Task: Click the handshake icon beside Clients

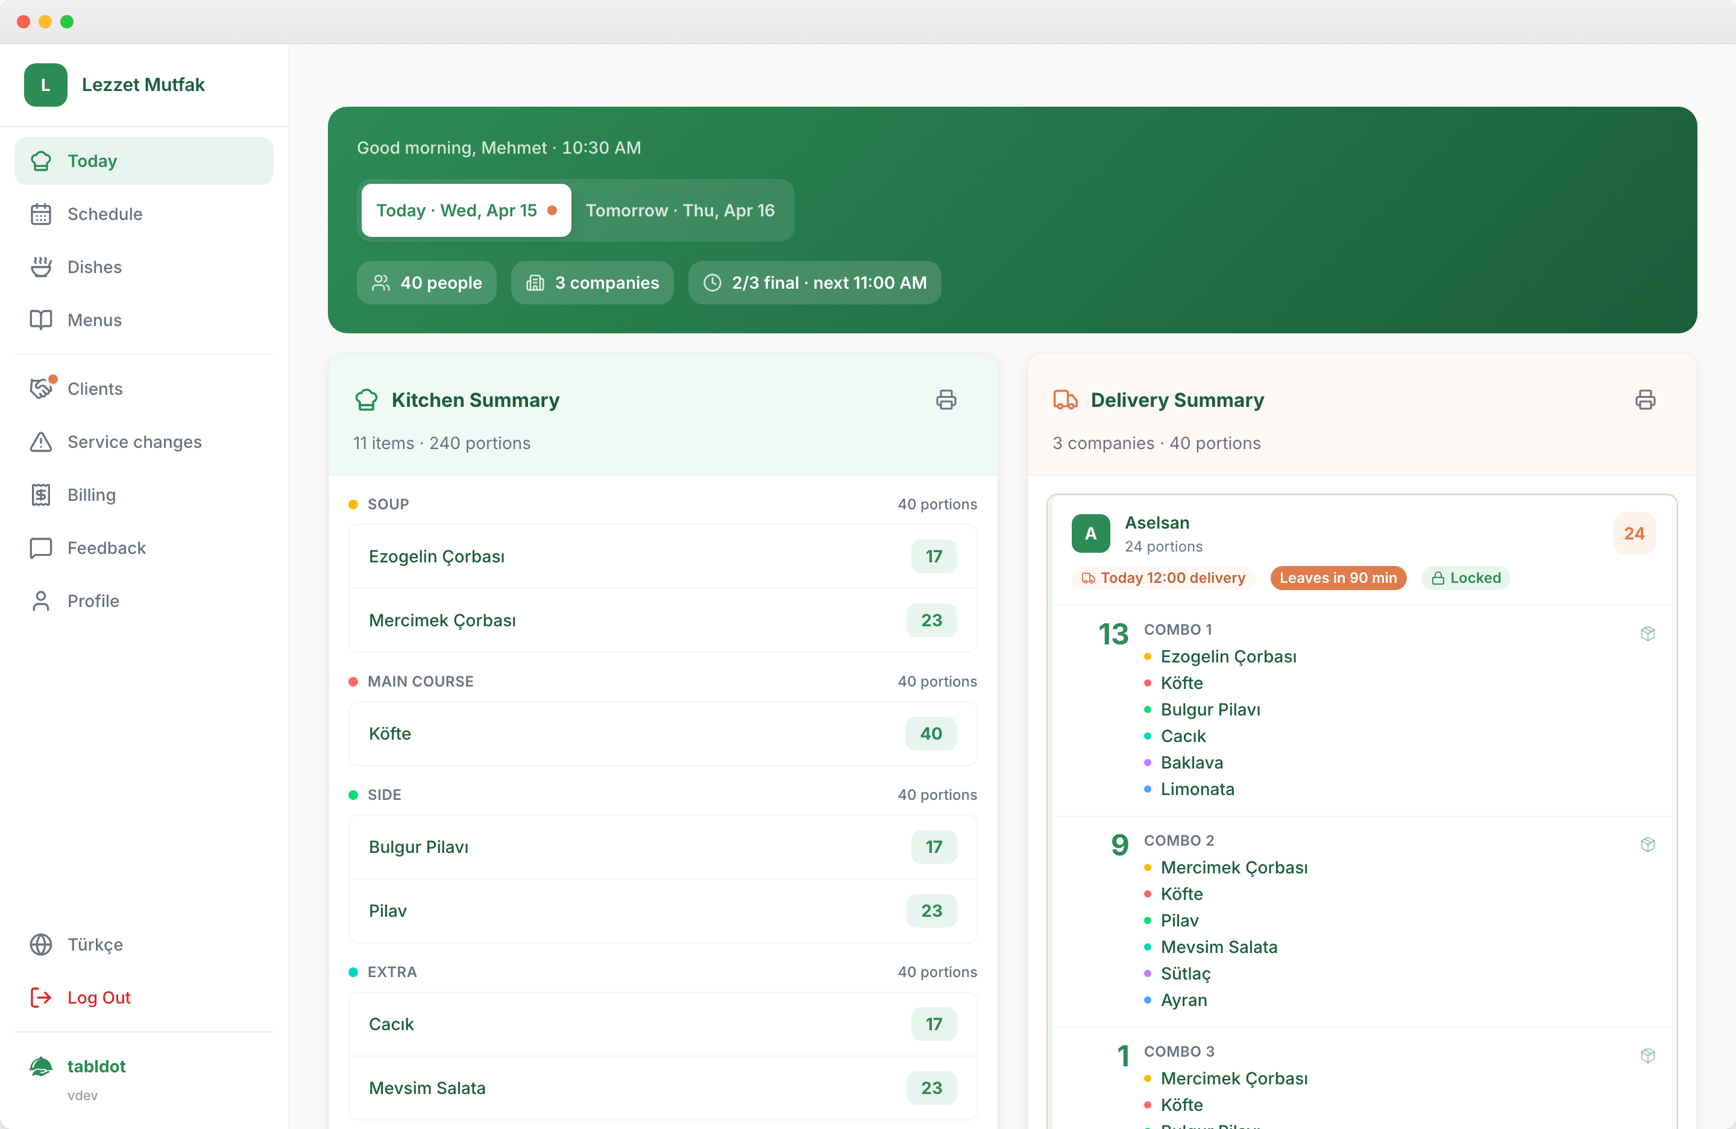Action: click(41, 389)
